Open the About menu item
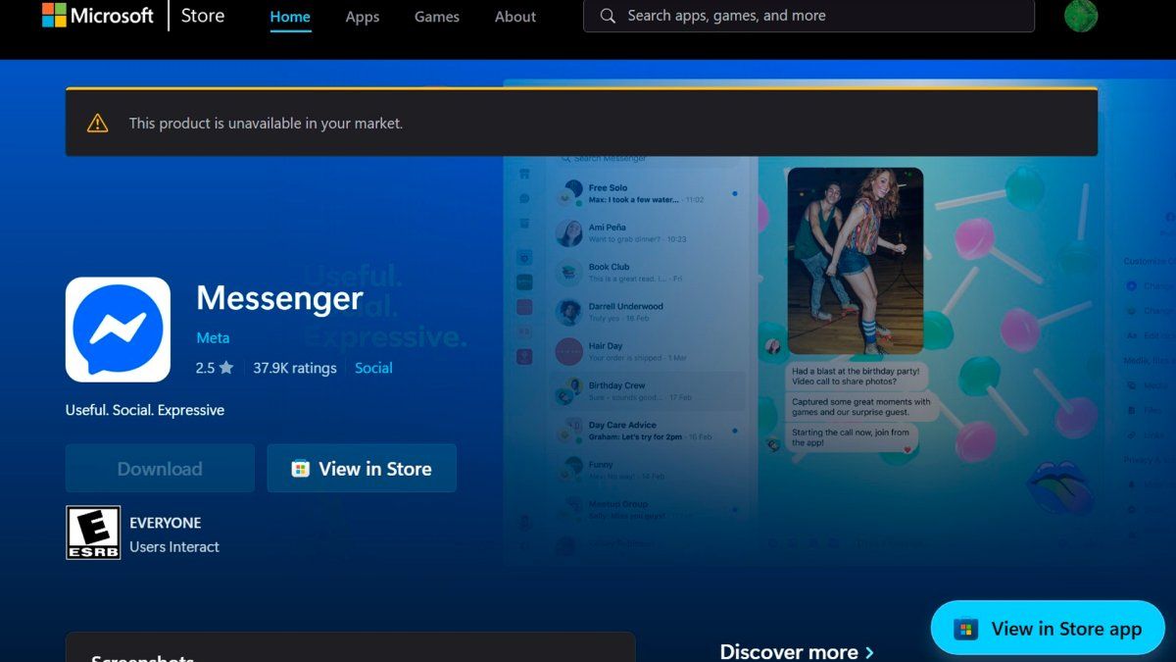 point(514,17)
